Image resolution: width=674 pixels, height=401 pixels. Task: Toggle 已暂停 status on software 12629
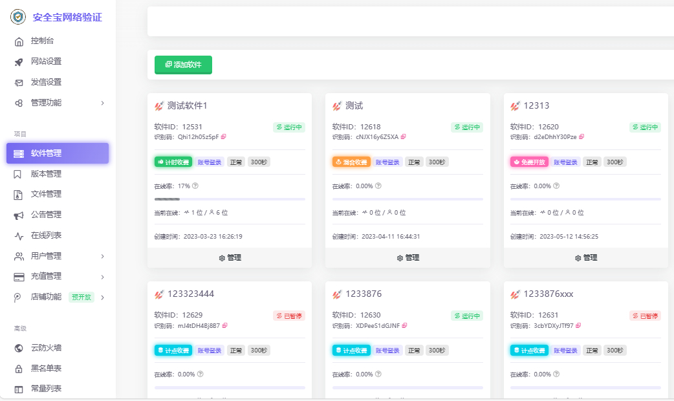[x=288, y=316]
